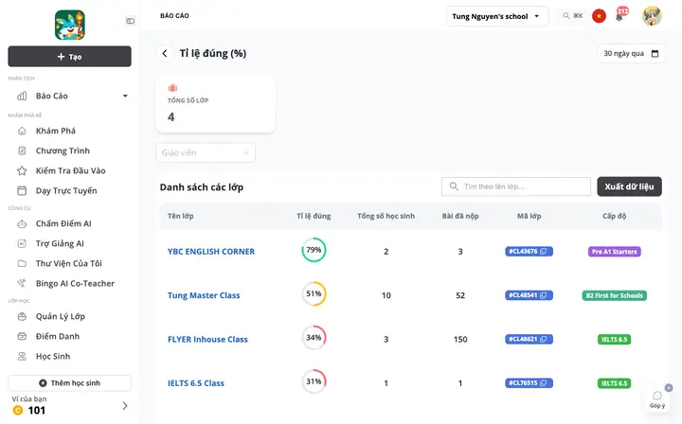
Task: Sort by the Tỉ lệ đúng column header
Action: (314, 216)
